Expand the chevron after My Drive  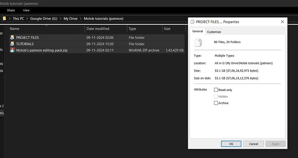[x=81, y=19]
